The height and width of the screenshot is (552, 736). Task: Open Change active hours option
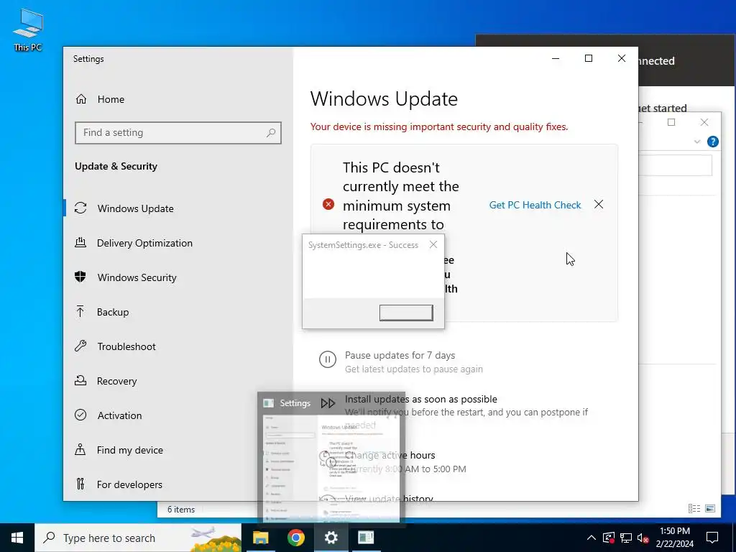[x=390, y=455]
